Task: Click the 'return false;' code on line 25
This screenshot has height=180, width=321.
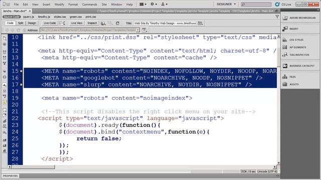Action: click(99, 138)
